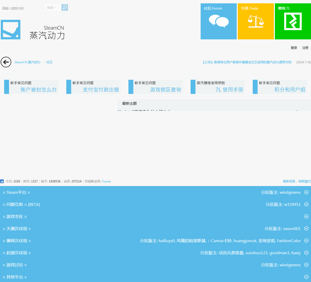
Task: Open the 交易.Trade scales tile
Action: pos(256,21)
